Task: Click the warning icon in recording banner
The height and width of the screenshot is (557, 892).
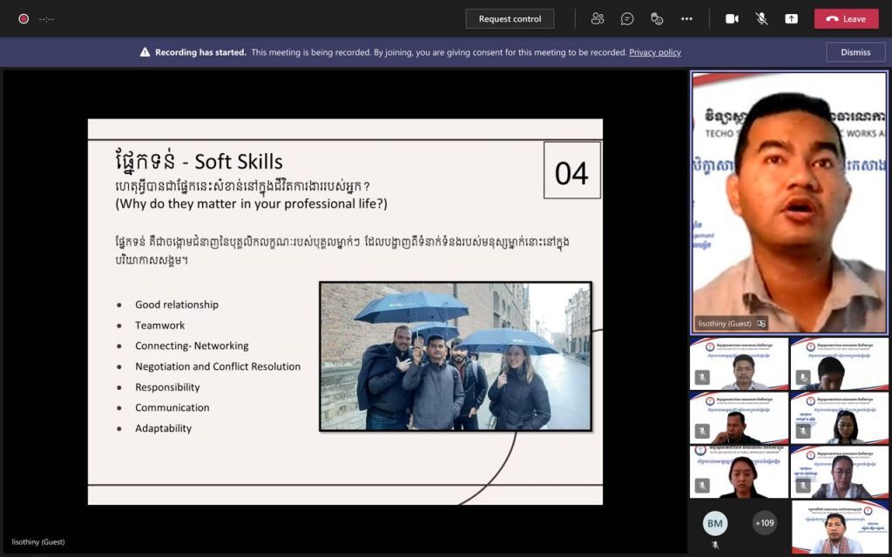Action: tap(145, 52)
